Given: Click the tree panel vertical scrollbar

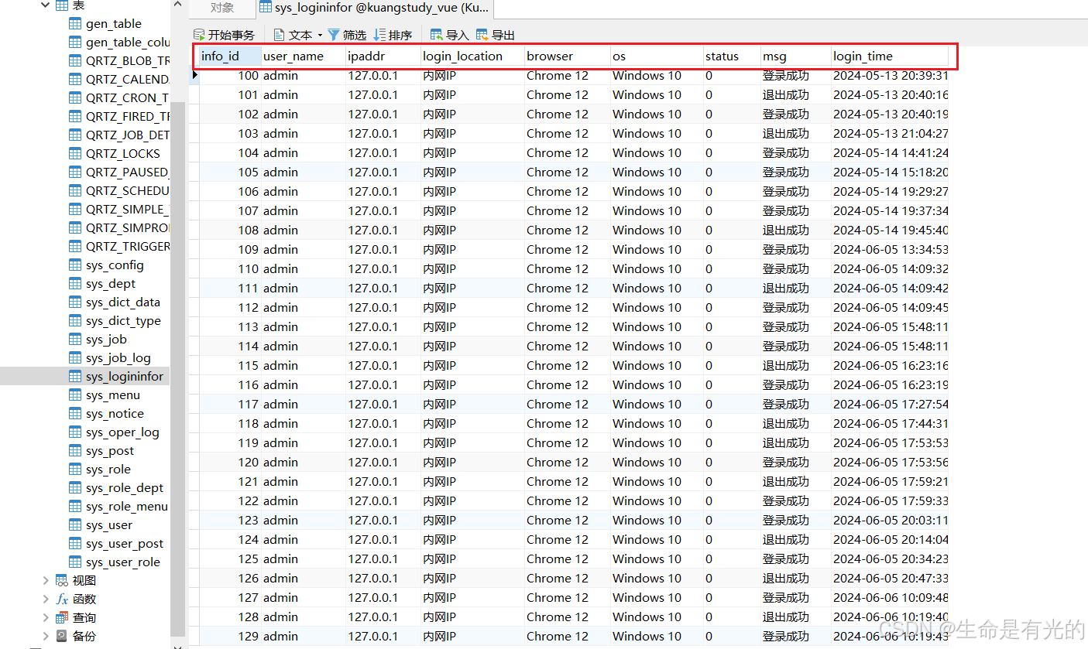Looking at the screenshot, I should 178,367.
